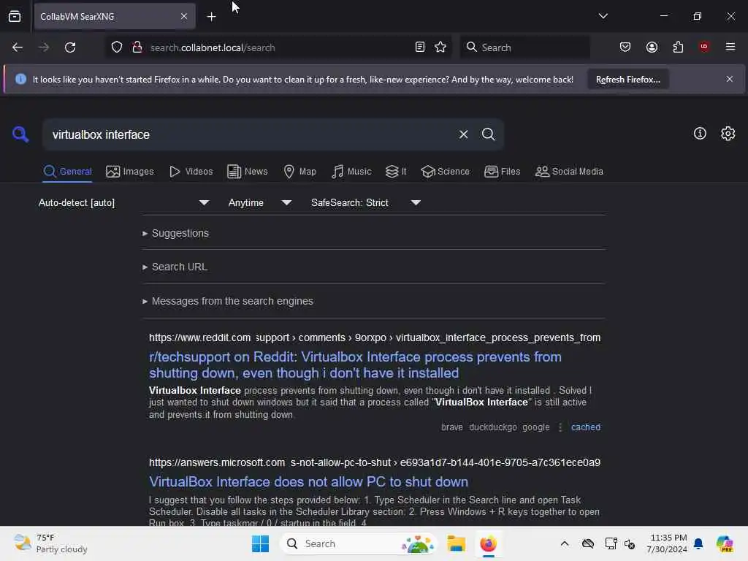The width and height of the screenshot is (748, 561).
Task: List all tabs dropdown arrow
Action: [603, 16]
